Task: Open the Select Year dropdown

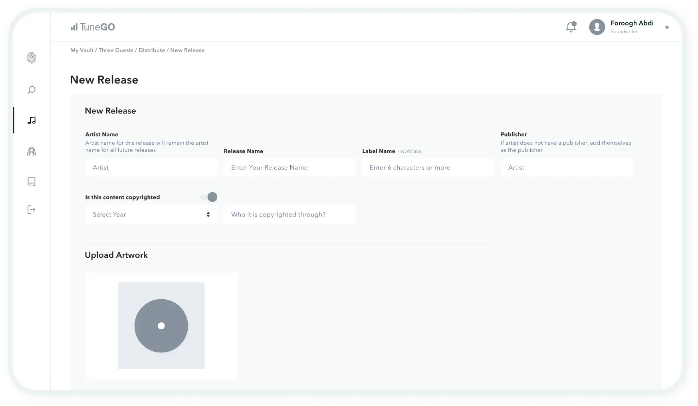Action: [151, 215]
